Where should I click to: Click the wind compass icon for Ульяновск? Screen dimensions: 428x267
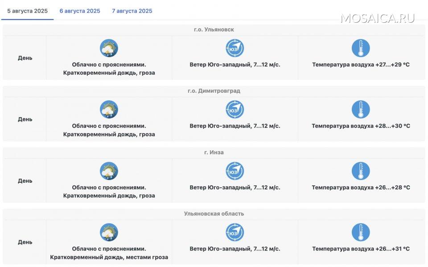(x=235, y=48)
